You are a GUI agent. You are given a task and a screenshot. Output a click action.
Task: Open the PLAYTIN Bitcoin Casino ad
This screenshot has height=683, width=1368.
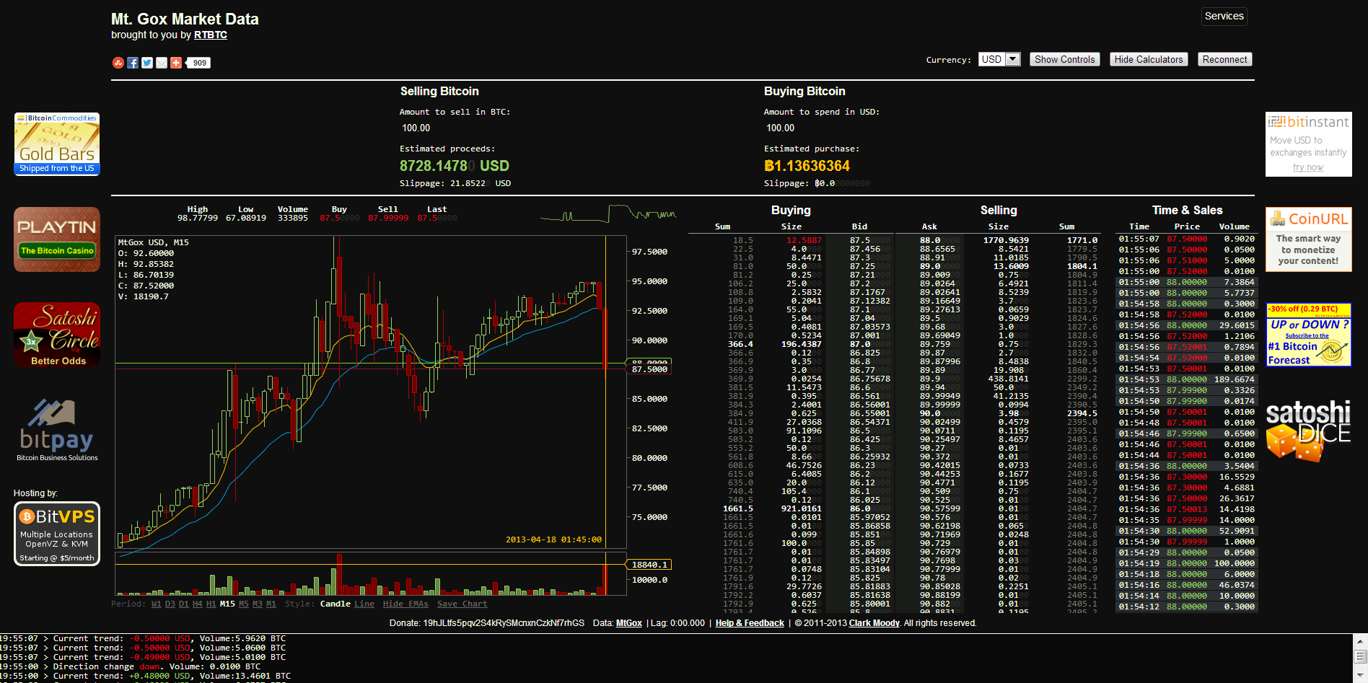click(57, 239)
